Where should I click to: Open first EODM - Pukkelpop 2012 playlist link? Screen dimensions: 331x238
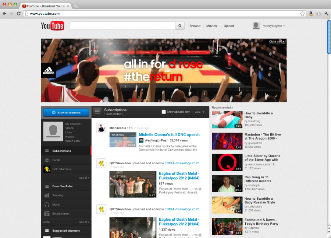pos(182,163)
